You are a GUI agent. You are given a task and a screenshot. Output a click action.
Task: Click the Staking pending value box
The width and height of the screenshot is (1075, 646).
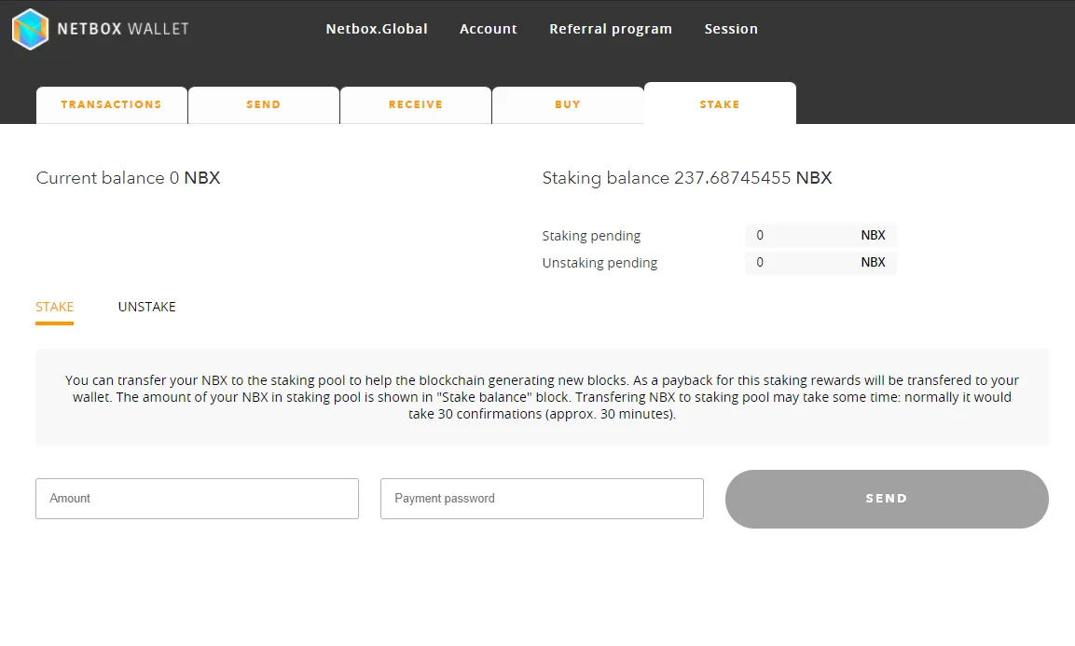pos(820,235)
